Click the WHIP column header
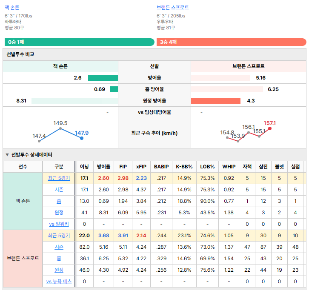The height and width of the screenshot is (290, 309). (229, 167)
